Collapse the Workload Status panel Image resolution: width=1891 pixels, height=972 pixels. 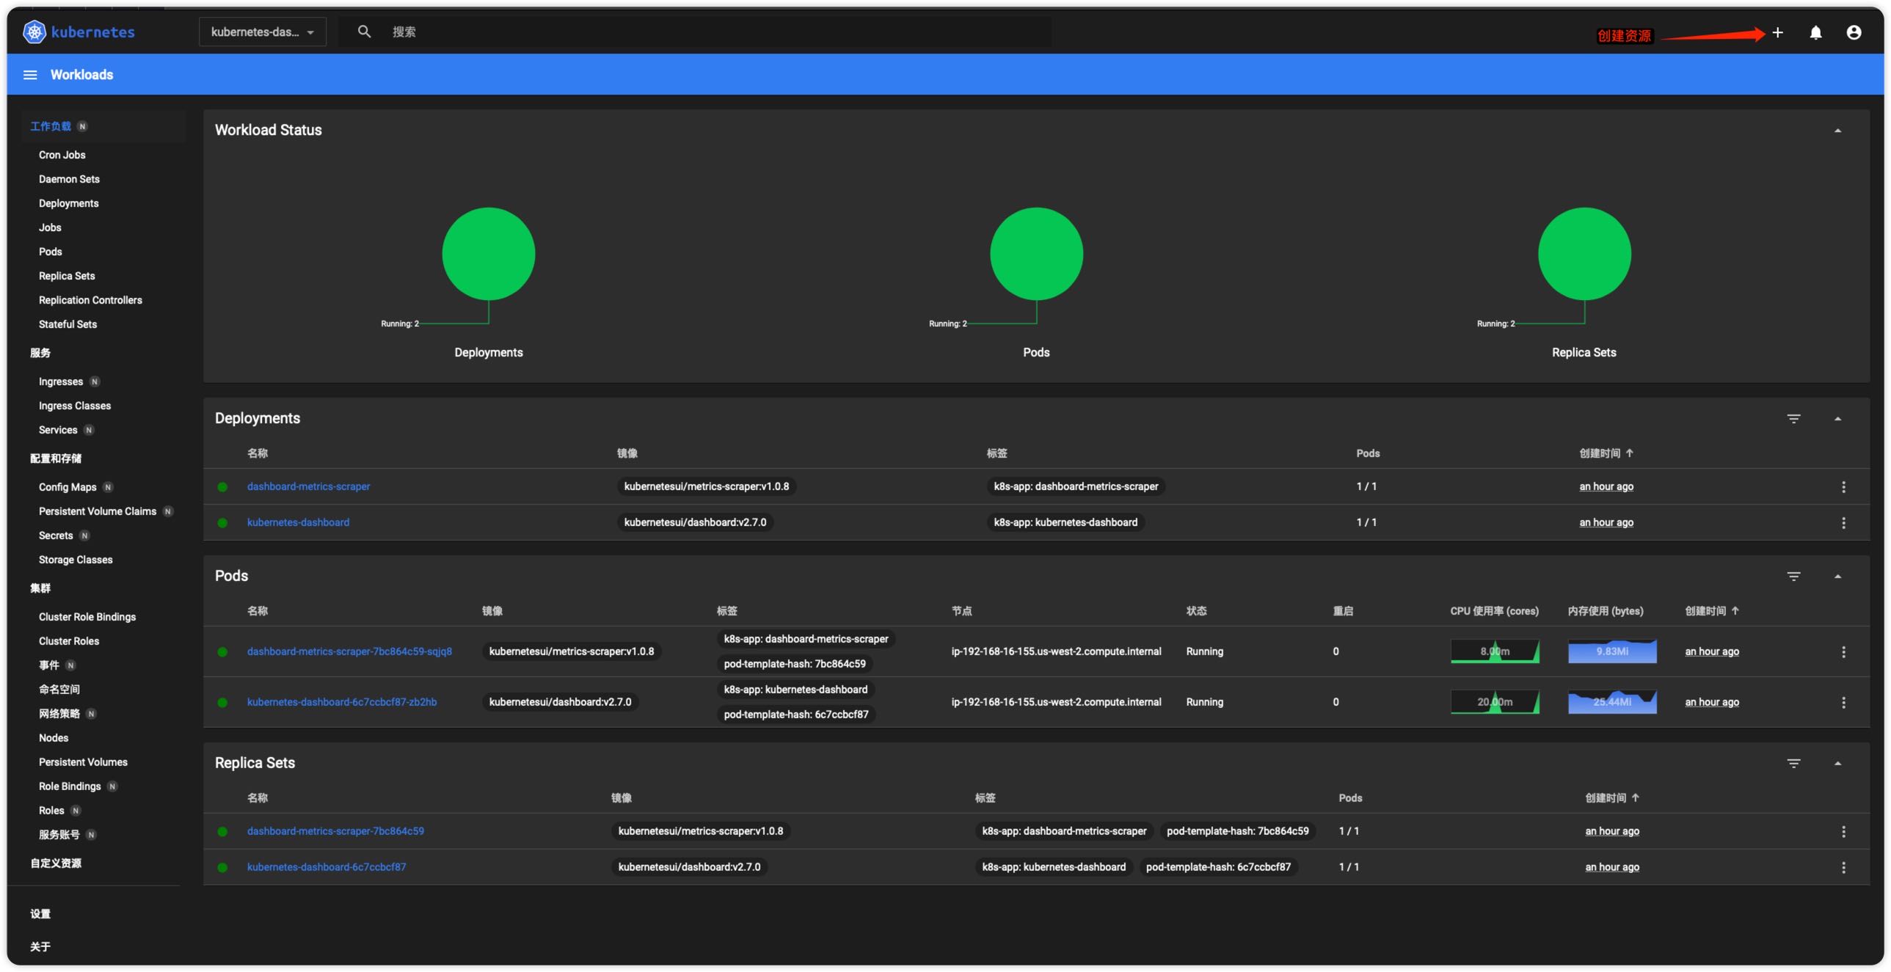(1839, 129)
